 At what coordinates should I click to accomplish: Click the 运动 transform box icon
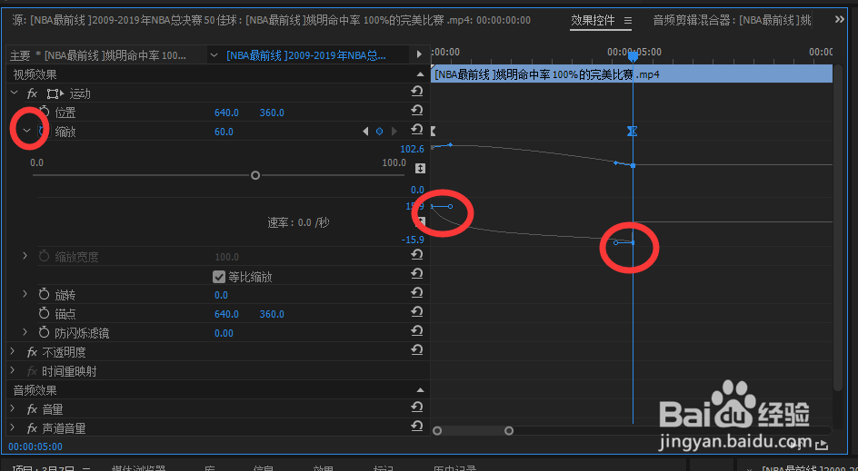(55, 94)
